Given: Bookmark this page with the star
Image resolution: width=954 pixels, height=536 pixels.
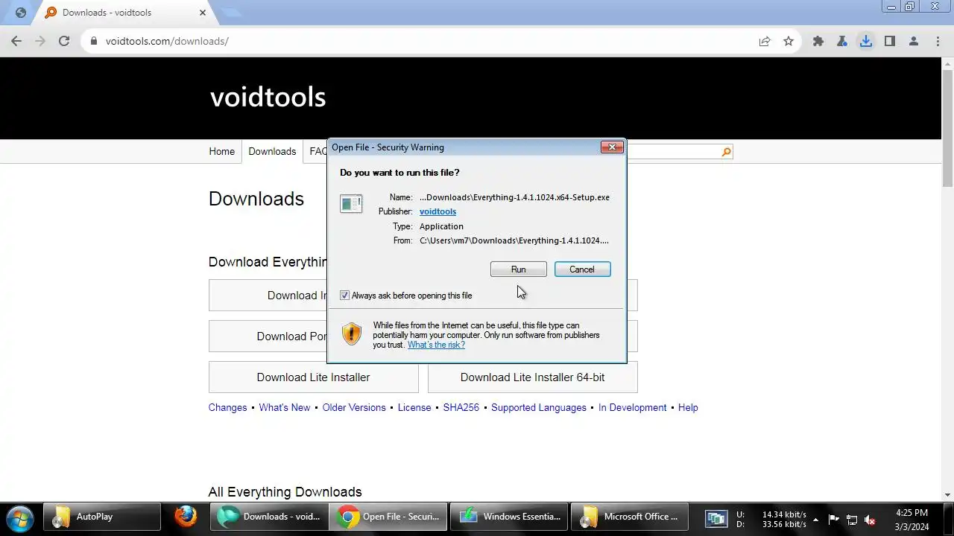Looking at the screenshot, I should pos(789,41).
